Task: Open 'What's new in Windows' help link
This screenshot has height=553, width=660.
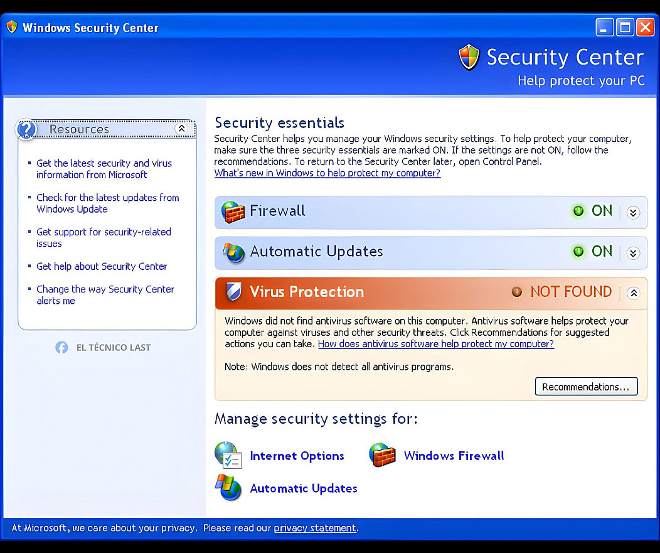Action: (x=327, y=173)
